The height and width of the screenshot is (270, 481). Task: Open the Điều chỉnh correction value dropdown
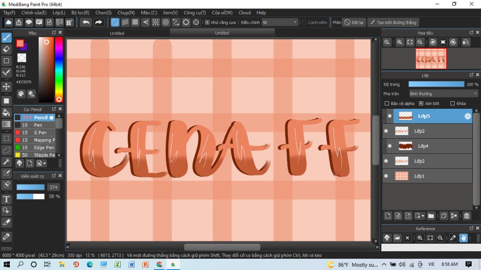pos(279,22)
